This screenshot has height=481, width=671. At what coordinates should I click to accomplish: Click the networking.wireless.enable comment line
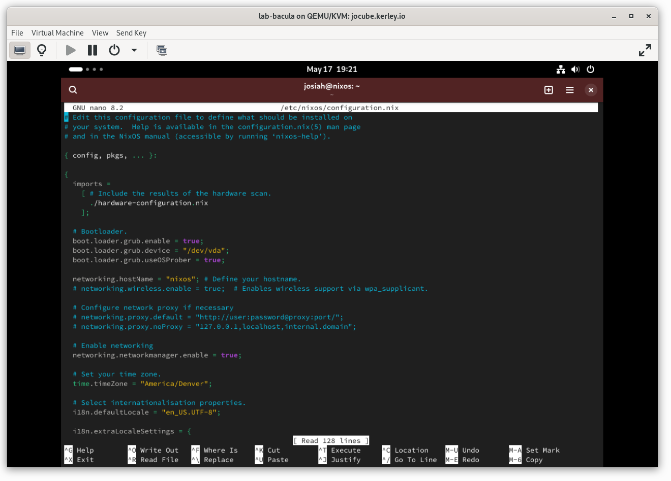[250, 289]
